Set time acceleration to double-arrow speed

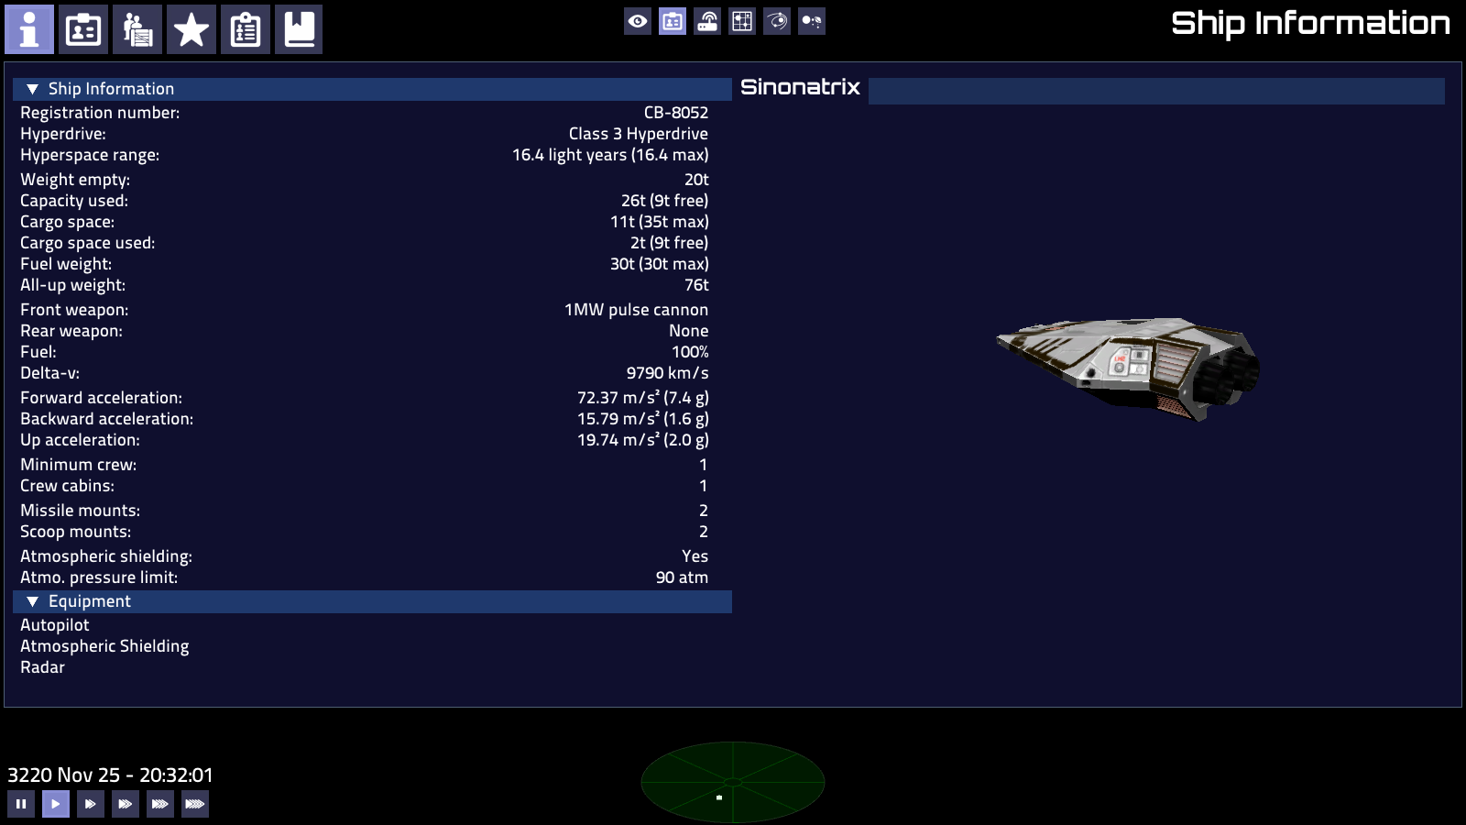[x=91, y=804]
